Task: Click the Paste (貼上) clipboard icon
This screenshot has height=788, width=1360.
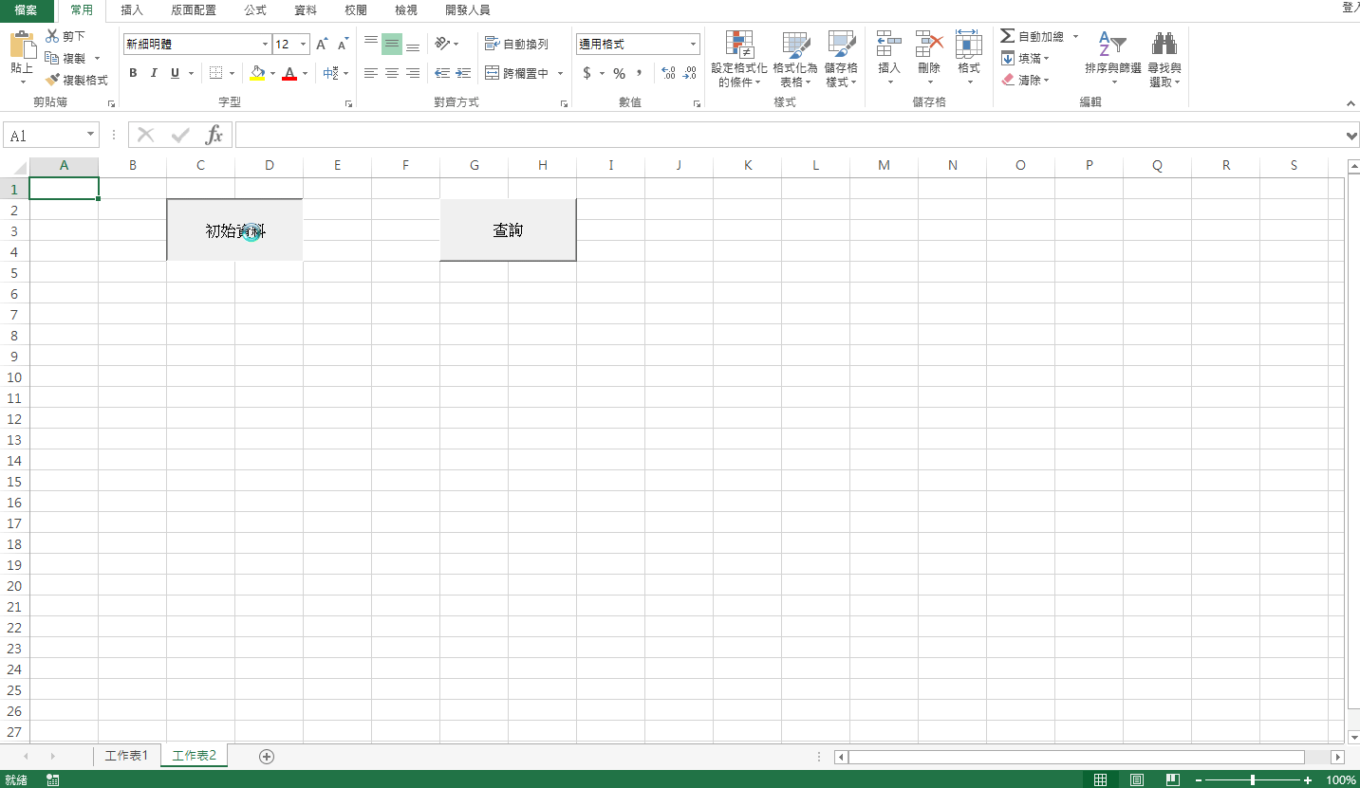Action: click(22, 47)
